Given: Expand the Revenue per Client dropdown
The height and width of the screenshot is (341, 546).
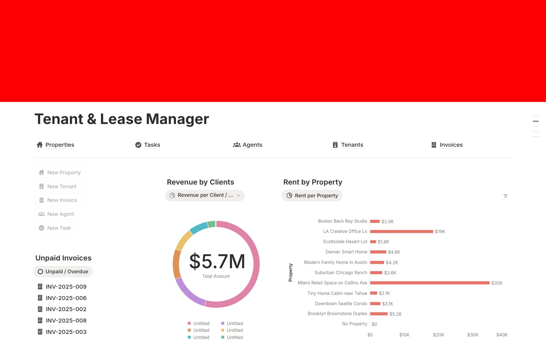Looking at the screenshot, I should [239, 195].
